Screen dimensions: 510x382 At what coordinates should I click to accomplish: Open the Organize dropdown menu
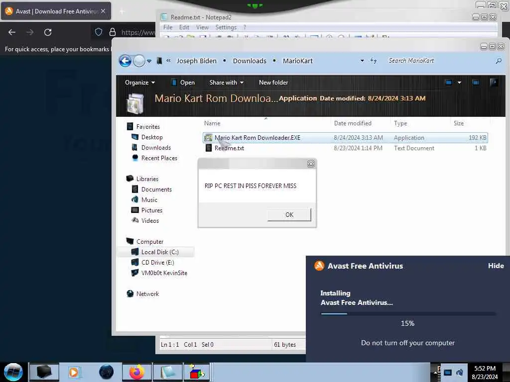(x=140, y=83)
